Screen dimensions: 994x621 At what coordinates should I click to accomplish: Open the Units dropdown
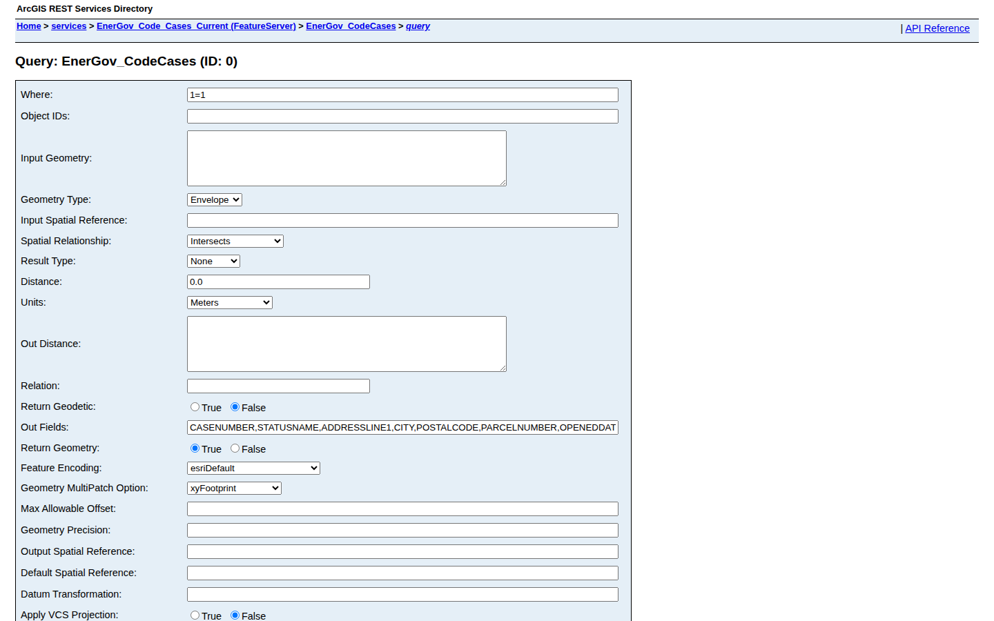tap(230, 302)
